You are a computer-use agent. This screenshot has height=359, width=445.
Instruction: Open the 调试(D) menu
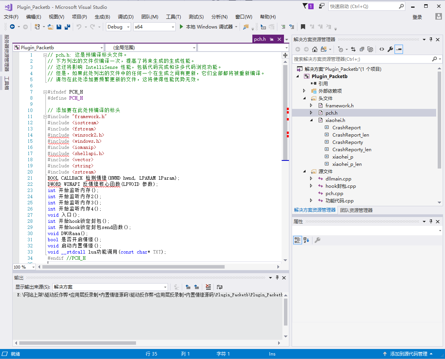point(126,17)
